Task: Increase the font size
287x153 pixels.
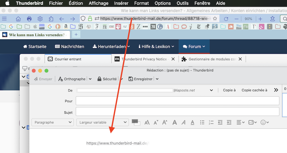Action: (165, 122)
